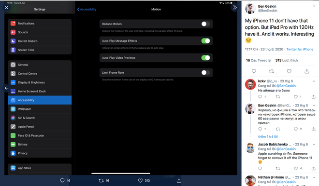The width and height of the screenshot is (319, 186).
Task: Open Control Centre icon
Action: pos(13,74)
